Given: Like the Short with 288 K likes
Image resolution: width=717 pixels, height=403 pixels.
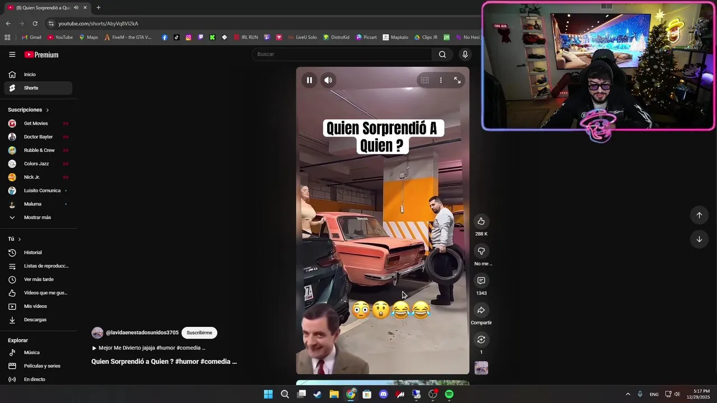Looking at the screenshot, I should [x=481, y=221].
